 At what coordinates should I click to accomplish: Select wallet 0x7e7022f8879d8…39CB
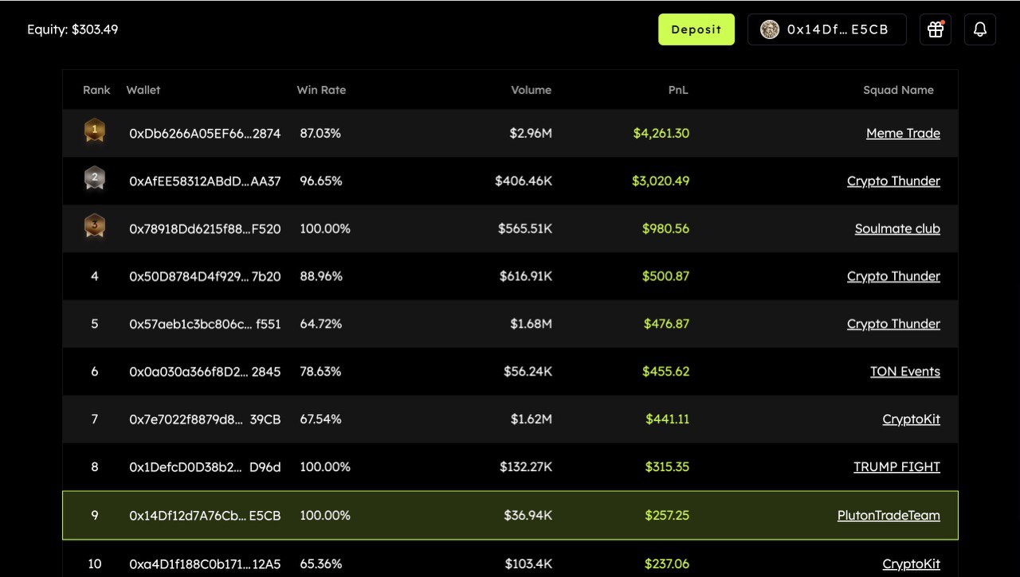point(205,419)
